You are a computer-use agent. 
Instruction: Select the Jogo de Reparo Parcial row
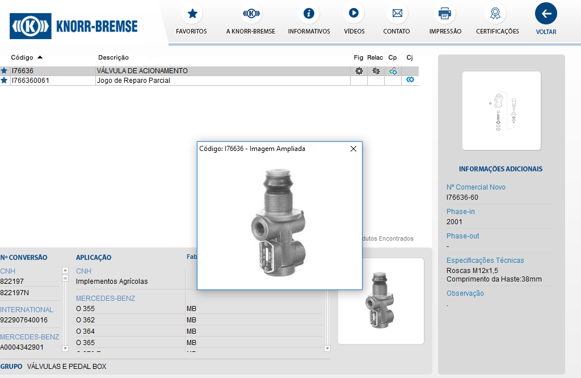point(133,81)
